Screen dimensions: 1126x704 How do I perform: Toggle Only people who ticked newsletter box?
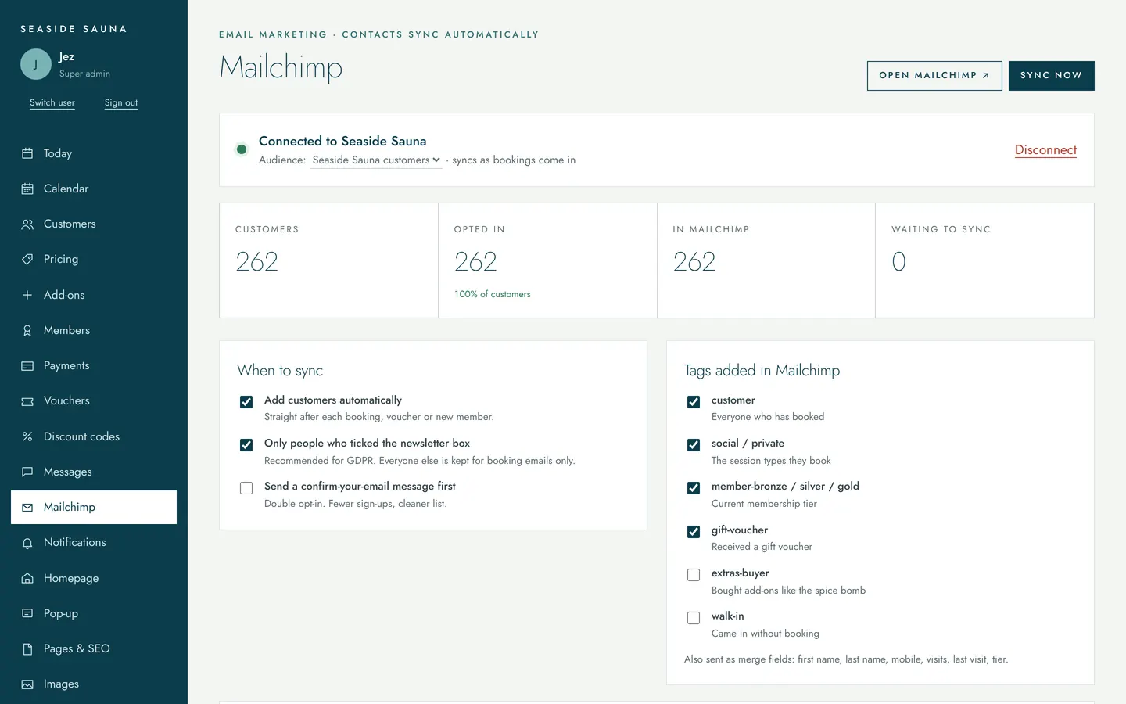(246, 445)
